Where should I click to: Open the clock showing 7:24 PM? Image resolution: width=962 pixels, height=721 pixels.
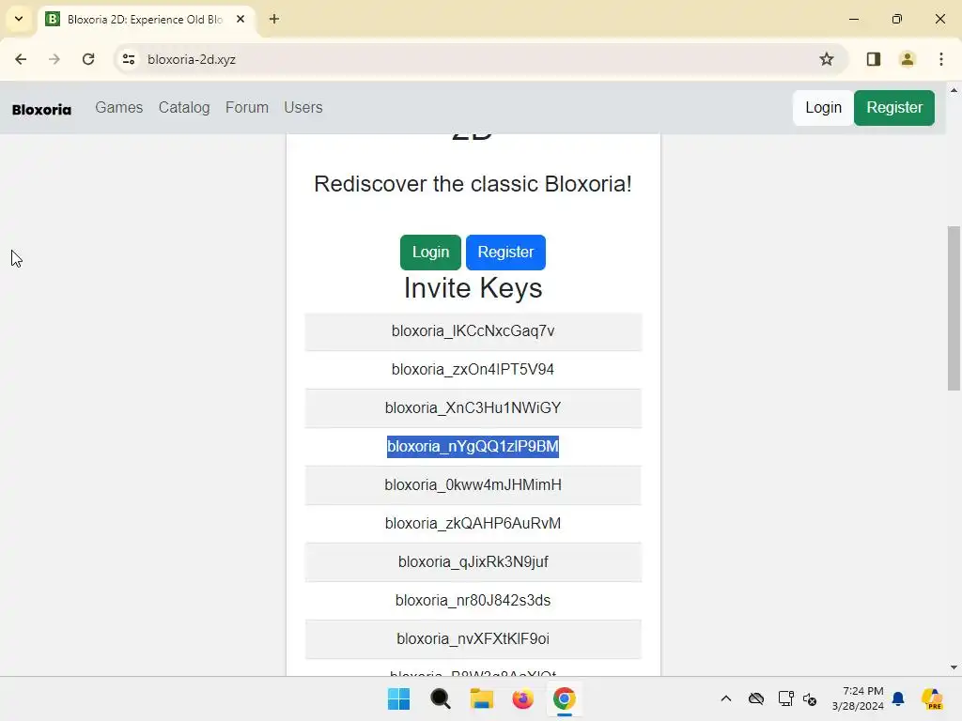(x=858, y=698)
